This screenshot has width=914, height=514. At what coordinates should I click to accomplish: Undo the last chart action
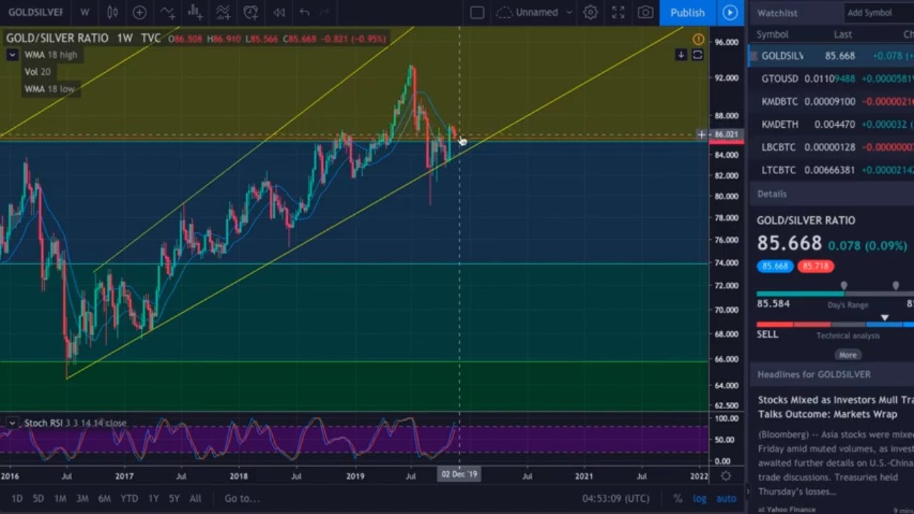click(305, 12)
